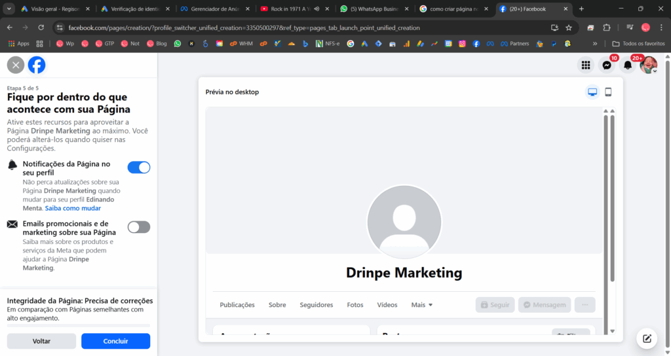Image resolution: width=671 pixels, height=356 pixels.
Task: Switch to mobile preview icon
Action: coord(608,92)
